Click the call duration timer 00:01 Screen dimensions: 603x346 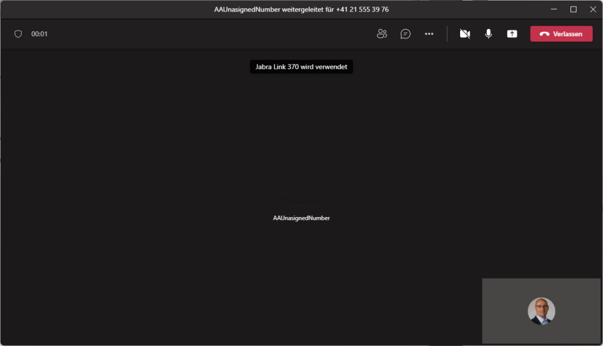point(39,34)
